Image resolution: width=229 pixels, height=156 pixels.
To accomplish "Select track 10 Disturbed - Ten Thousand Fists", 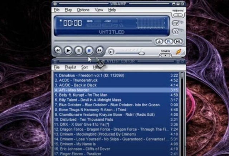I will tap(116, 120).
